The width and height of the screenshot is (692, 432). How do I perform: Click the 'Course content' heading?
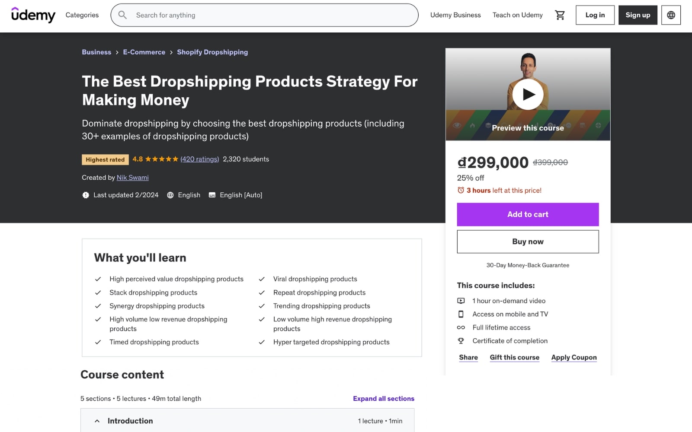click(122, 375)
